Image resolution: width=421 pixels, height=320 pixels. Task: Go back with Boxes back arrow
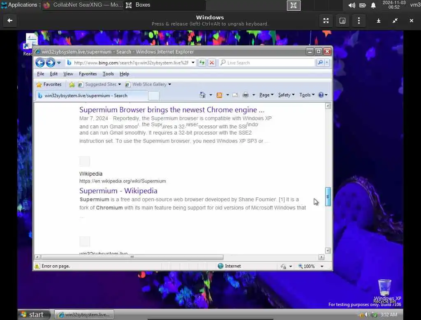tap(10, 21)
